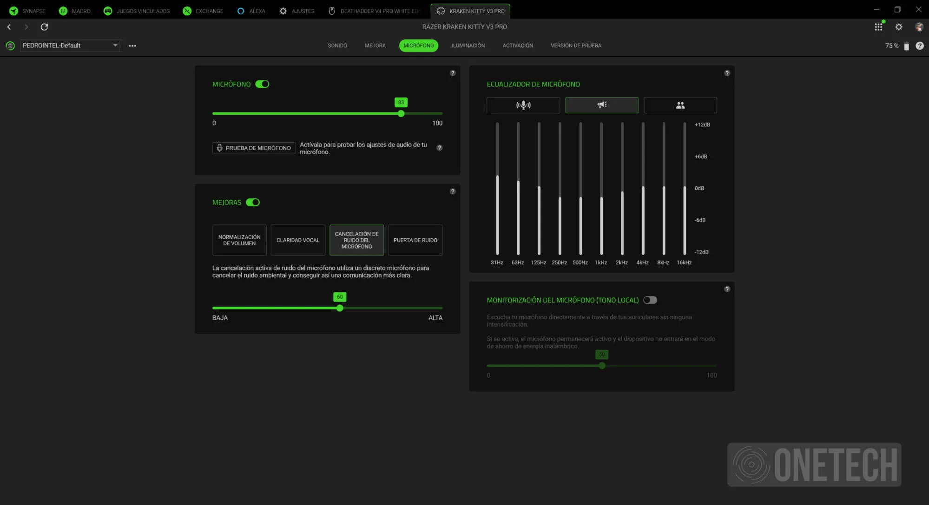Open the Activación section

click(x=518, y=46)
